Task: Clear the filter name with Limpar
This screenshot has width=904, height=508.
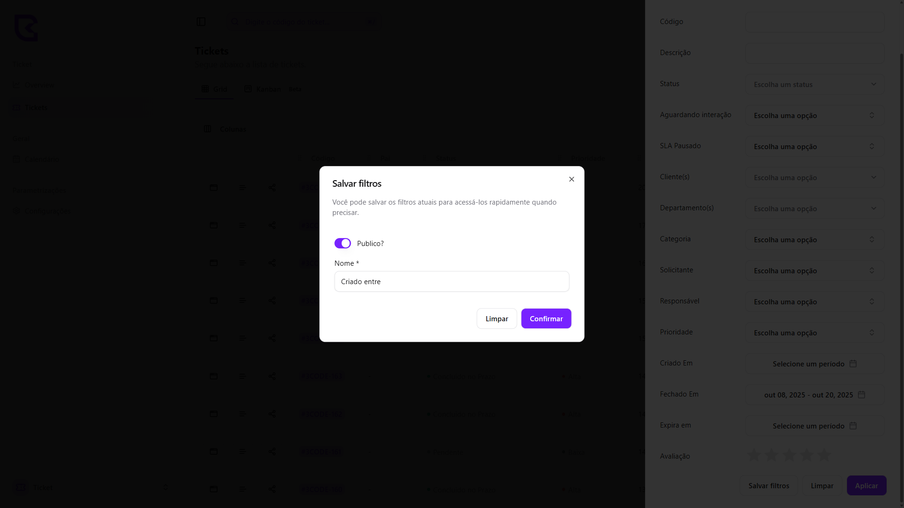Action: tap(497, 318)
